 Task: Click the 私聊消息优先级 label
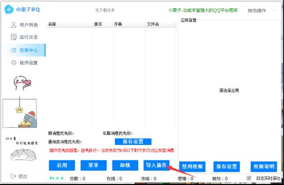coord(118,133)
